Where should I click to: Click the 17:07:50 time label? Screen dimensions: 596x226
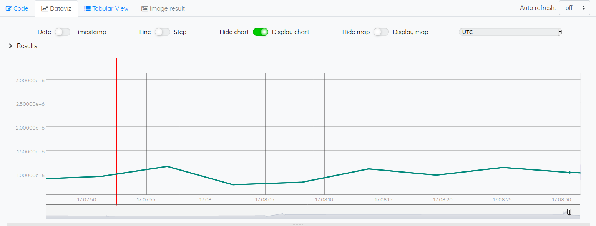86,200
